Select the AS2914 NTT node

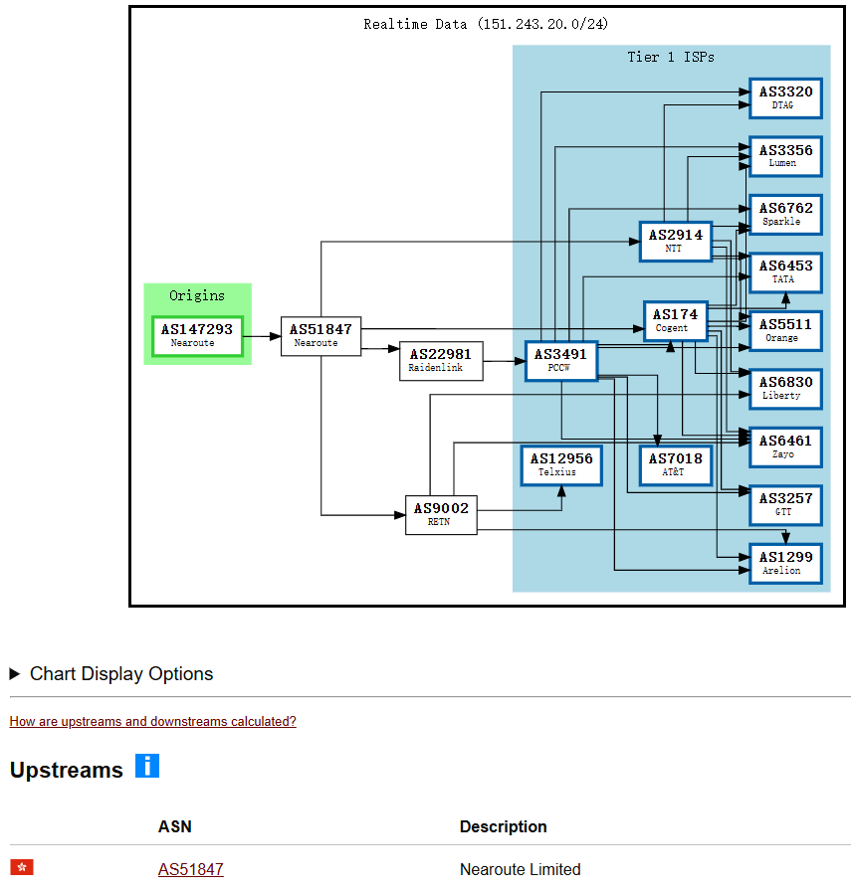(x=675, y=241)
